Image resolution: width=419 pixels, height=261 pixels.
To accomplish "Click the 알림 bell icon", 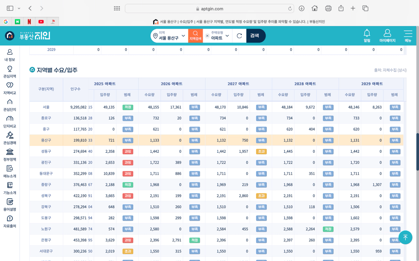I will pos(367,36).
